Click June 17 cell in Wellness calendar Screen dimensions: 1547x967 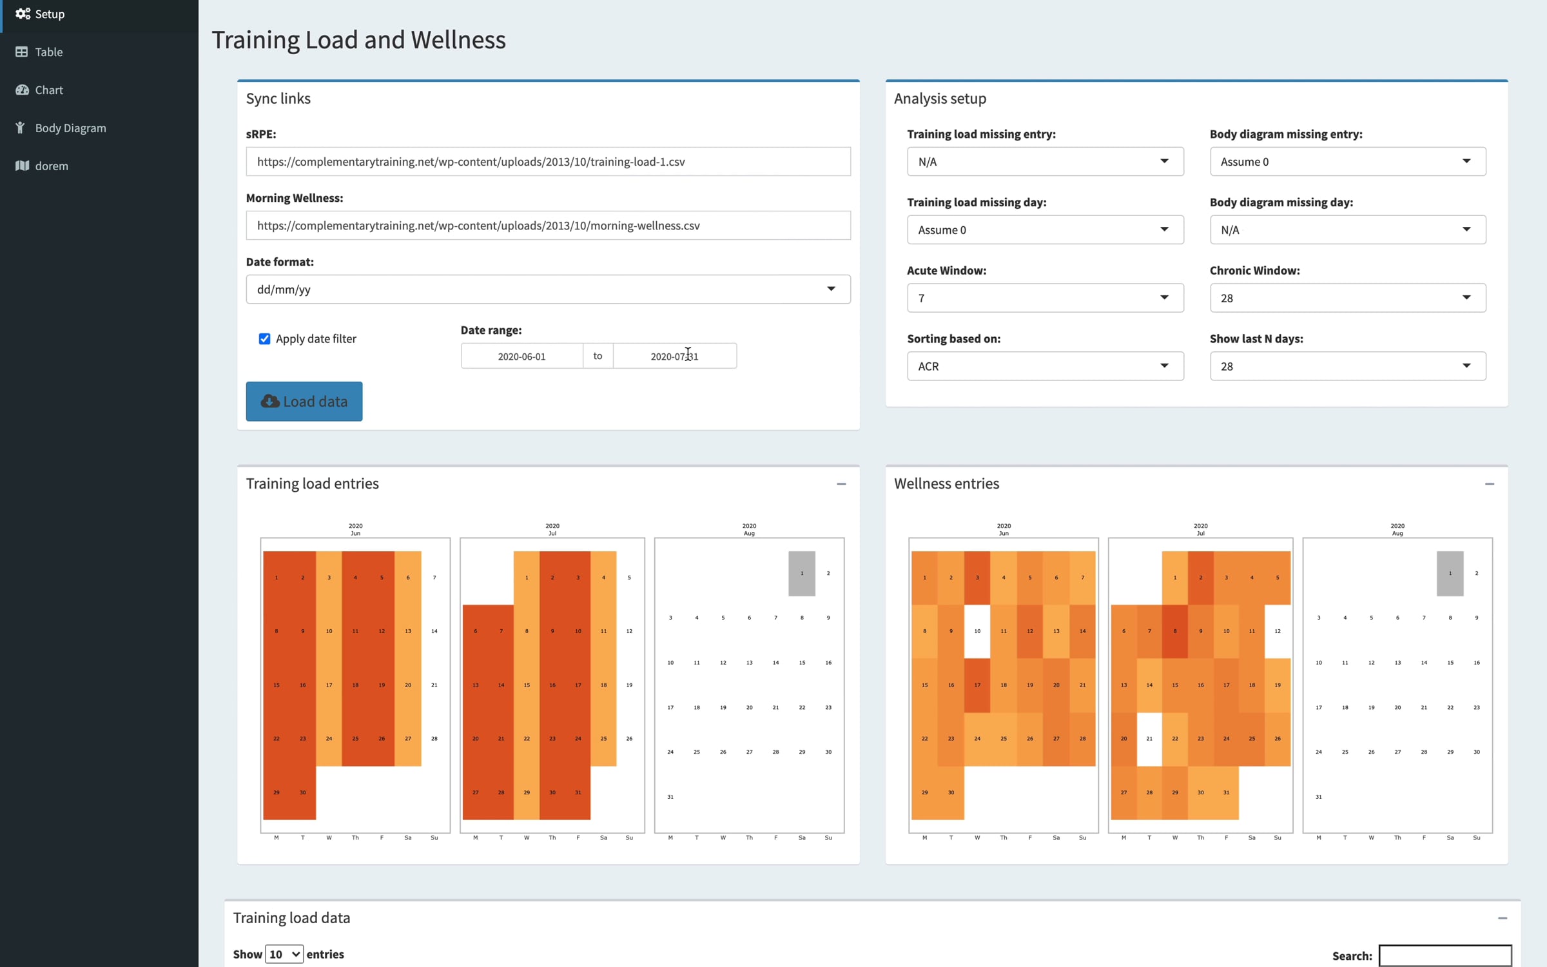tap(977, 685)
